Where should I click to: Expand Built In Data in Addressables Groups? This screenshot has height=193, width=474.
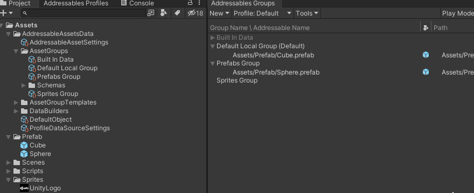(213, 38)
